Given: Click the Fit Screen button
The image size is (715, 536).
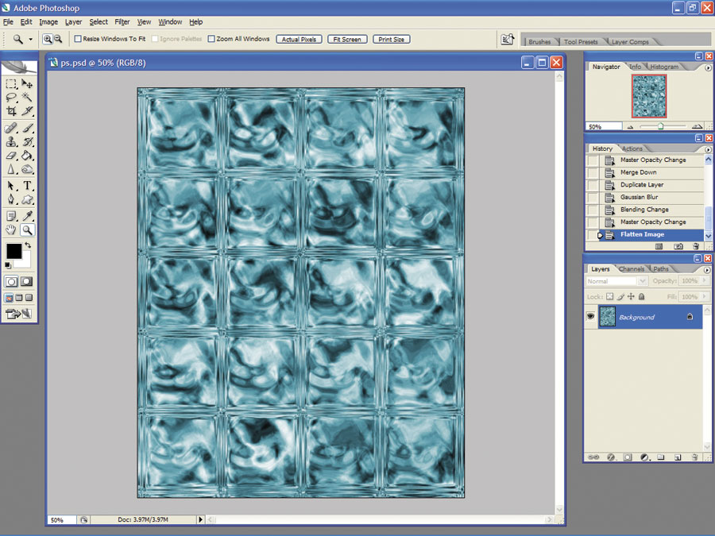Looking at the screenshot, I should [347, 39].
